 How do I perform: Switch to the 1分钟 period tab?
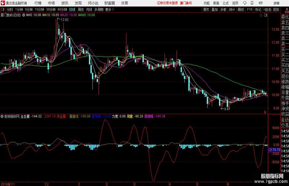[x=19, y=9]
